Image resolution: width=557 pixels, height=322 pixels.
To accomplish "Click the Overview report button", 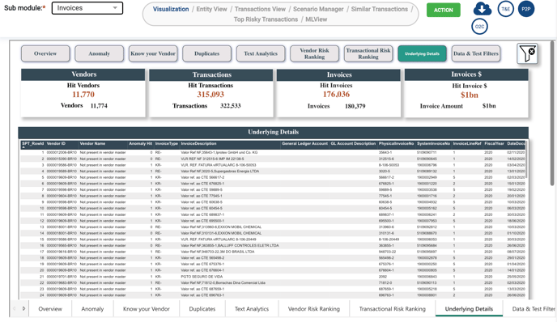I will [x=45, y=53].
